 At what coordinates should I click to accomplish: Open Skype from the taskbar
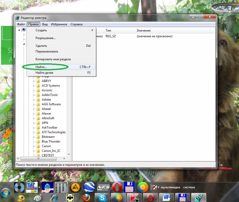click(102, 198)
